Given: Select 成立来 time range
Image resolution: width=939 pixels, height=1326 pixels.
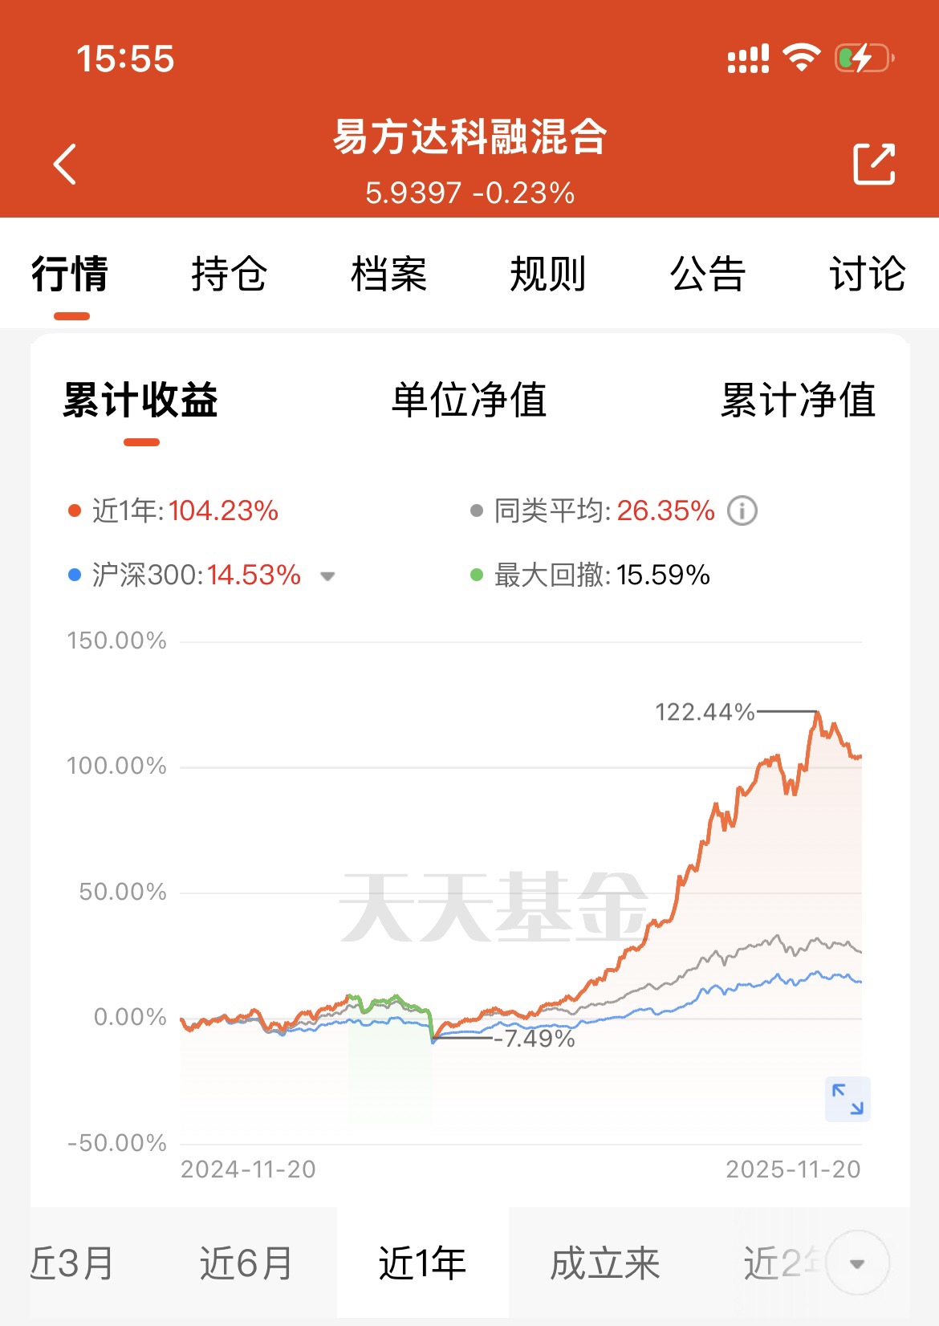Looking at the screenshot, I should coord(604,1263).
